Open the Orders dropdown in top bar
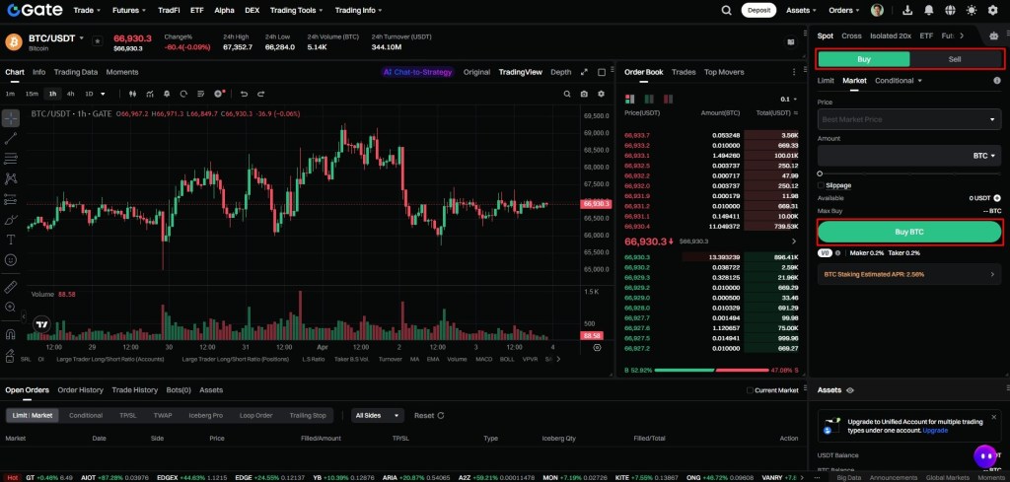The height and width of the screenshot is (482, 1010). (x=844, y=10)
